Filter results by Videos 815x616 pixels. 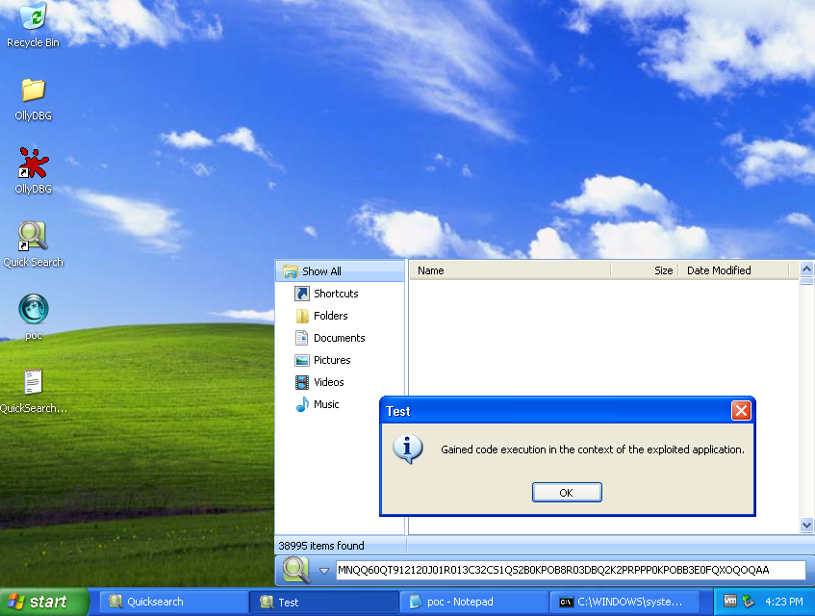[x=328, y=383]
